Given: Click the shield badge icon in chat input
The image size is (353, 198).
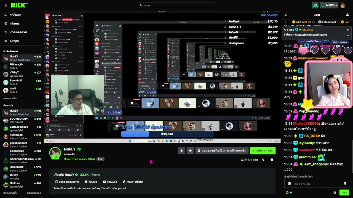Looking at the screenshot, I should [x=289, y=183].
